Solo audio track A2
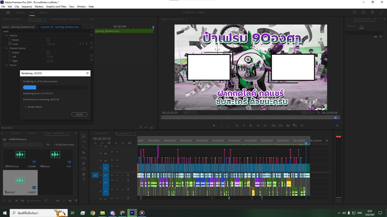The image size is (387, 217). coord(123,180)
